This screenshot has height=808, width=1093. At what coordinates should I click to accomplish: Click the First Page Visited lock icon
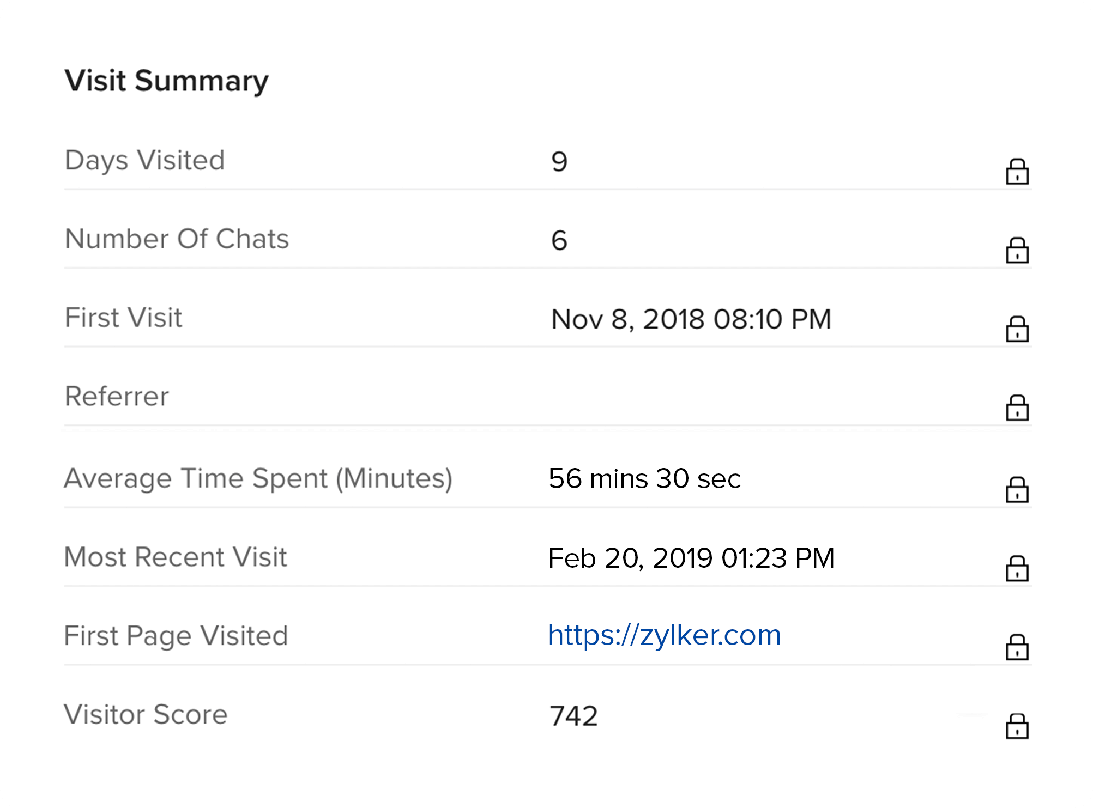tap(1017, 647)
